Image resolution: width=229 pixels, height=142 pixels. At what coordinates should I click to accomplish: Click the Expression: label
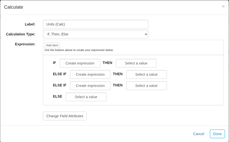[x=25, y=44]
